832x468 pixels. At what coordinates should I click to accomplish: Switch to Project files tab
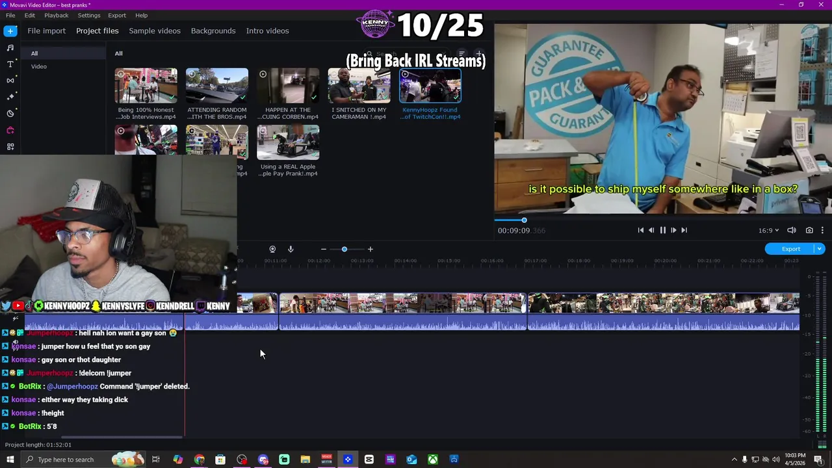click(97, 31)
